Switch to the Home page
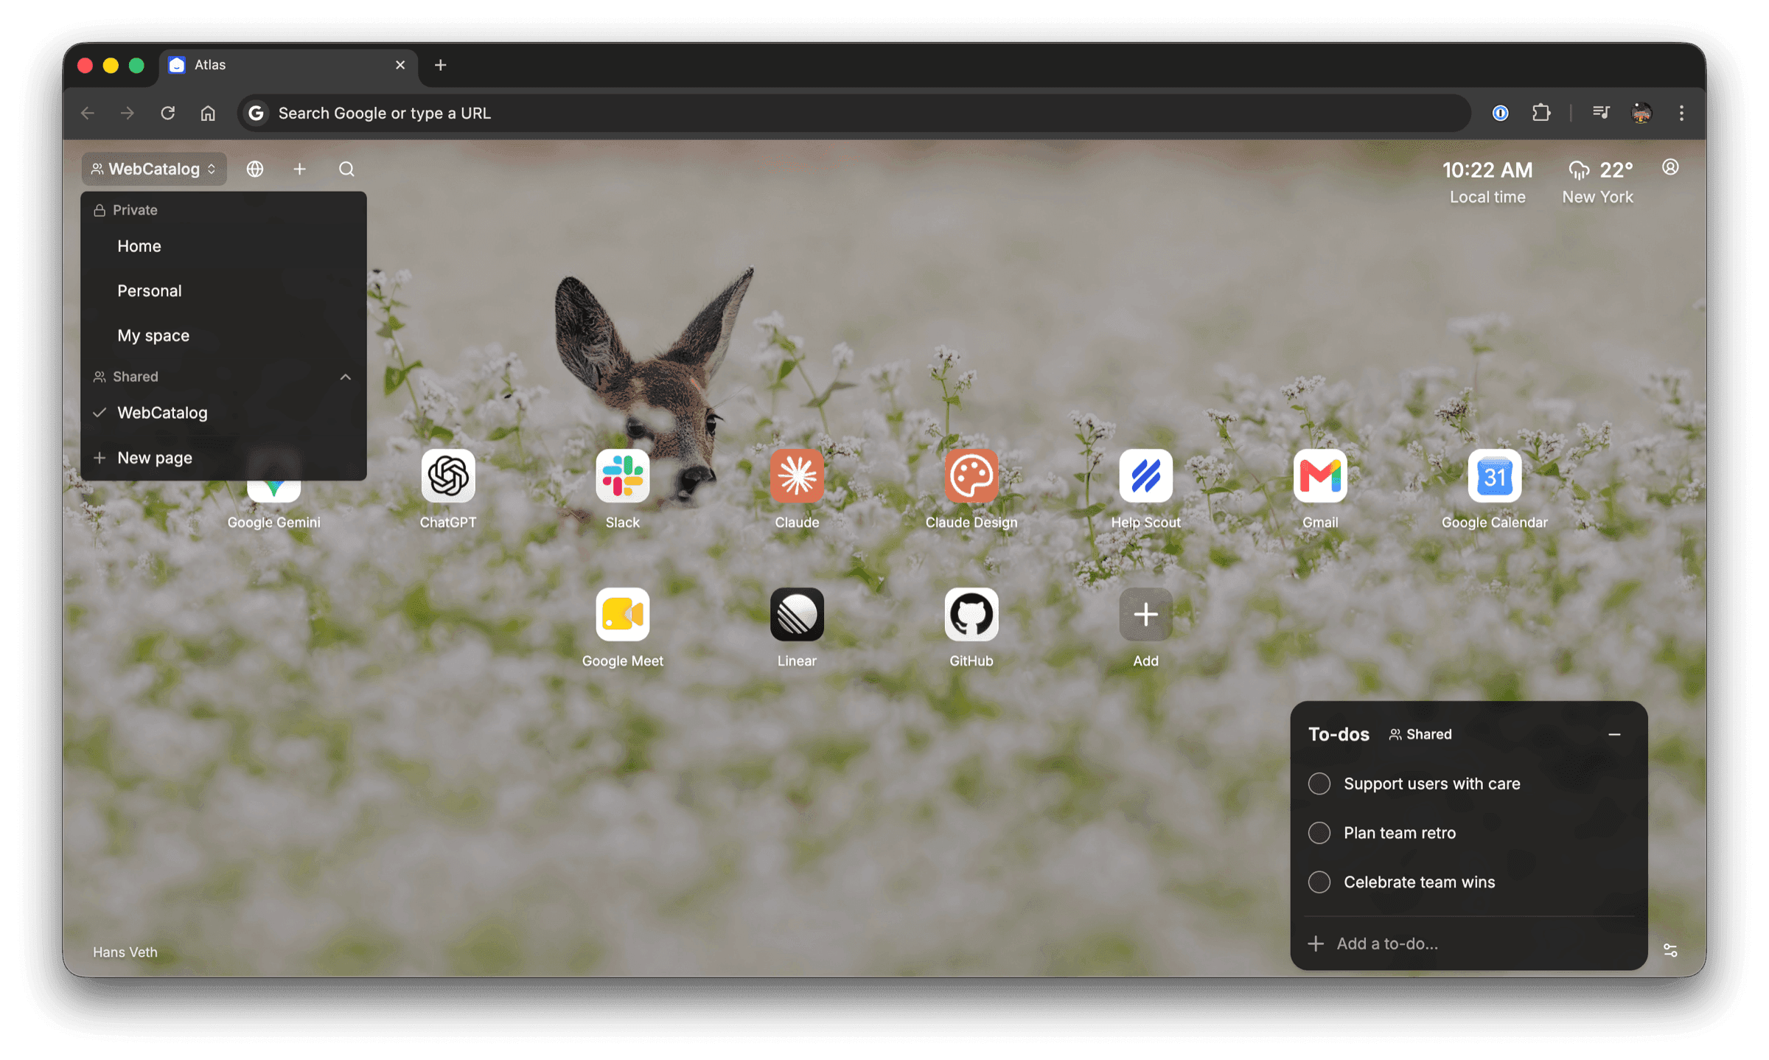 click(x=223, y=246)
